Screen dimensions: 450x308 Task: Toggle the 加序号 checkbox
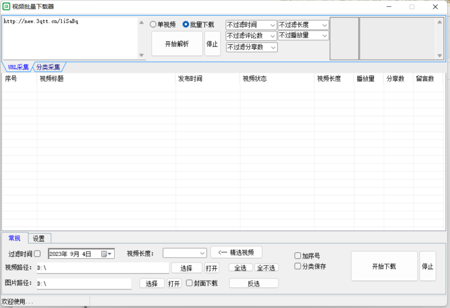coord(298,256)
